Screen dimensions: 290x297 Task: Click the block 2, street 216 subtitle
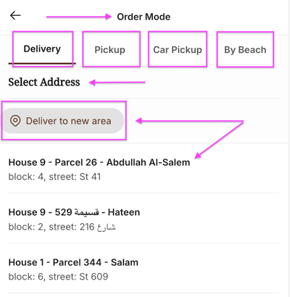(62, 227)
